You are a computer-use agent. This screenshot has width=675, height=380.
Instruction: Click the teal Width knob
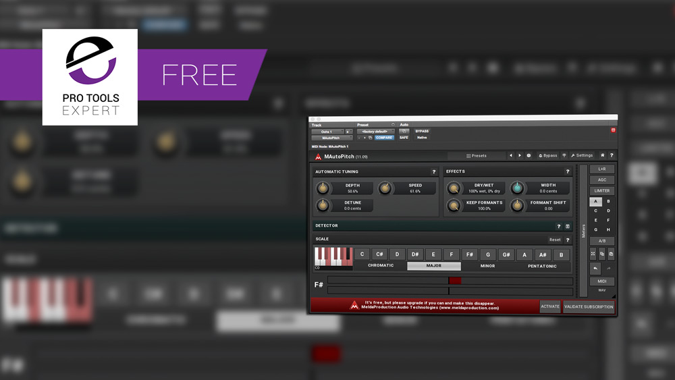(x=517, y=188)
